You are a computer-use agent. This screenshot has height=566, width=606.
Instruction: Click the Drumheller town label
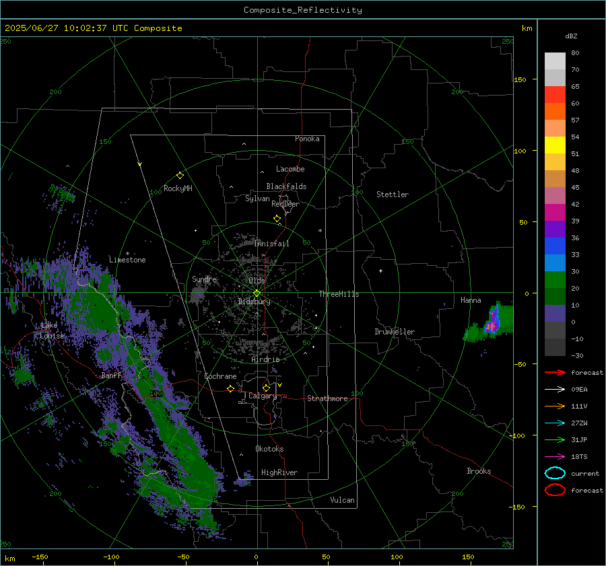pyautogui.click(x=395, y=332)
